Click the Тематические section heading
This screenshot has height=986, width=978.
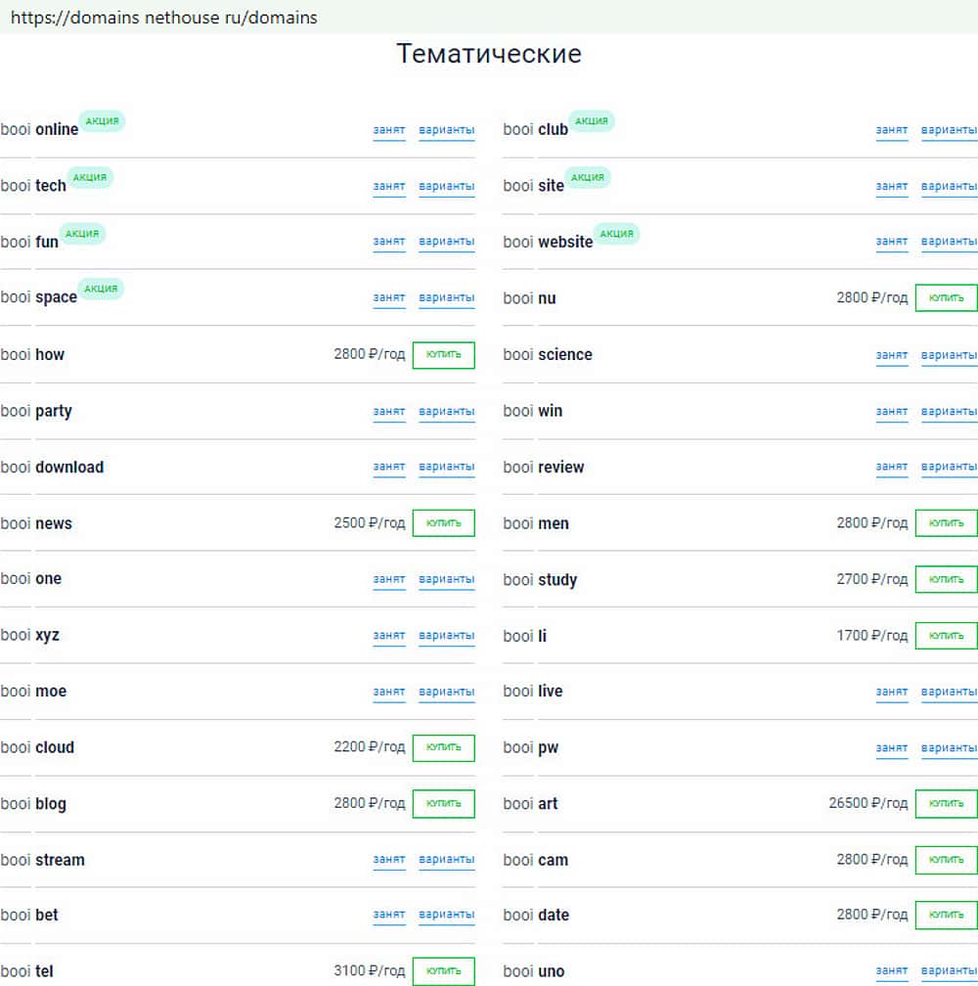pos(489,54)
